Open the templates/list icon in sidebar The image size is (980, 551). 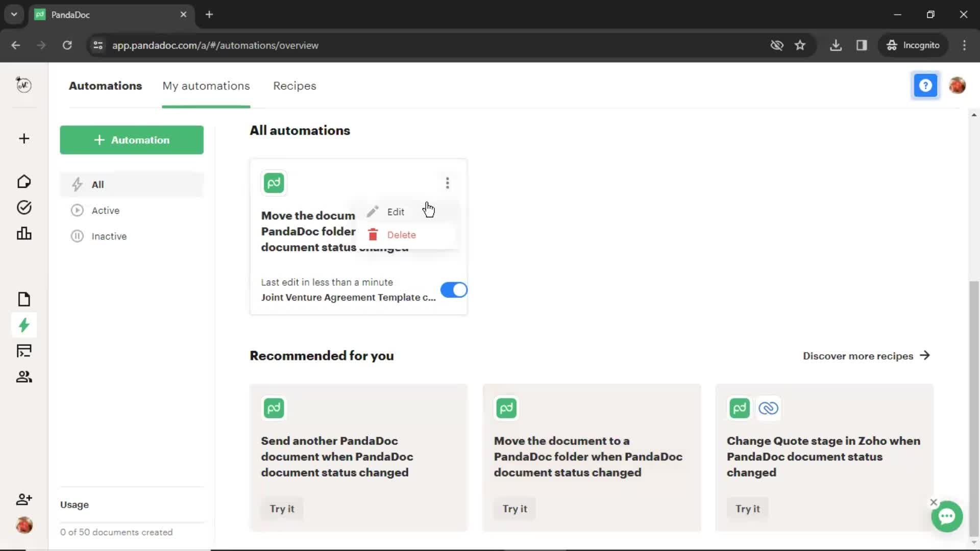point(23,350)
